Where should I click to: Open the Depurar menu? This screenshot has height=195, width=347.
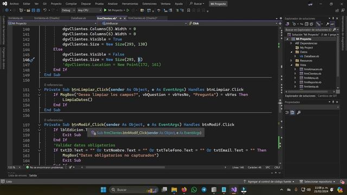coord(86,4)
